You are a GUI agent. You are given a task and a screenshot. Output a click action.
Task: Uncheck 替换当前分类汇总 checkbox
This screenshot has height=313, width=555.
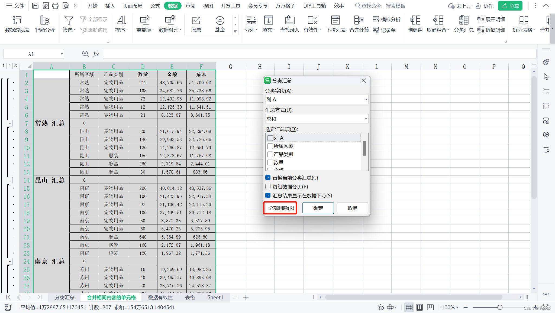268,178
